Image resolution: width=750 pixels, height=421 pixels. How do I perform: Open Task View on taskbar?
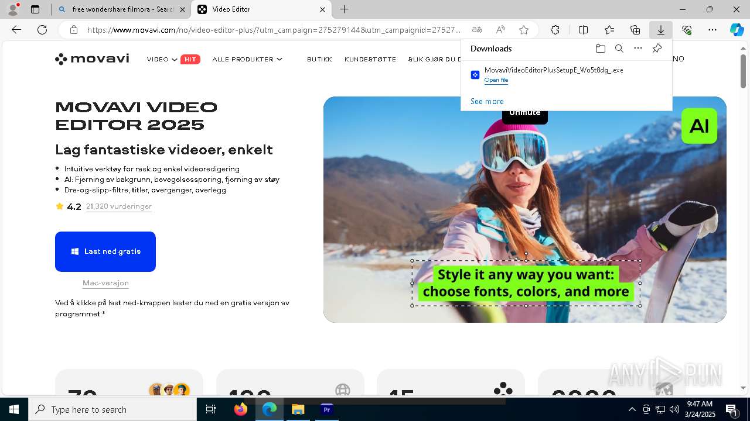[211, 409]
